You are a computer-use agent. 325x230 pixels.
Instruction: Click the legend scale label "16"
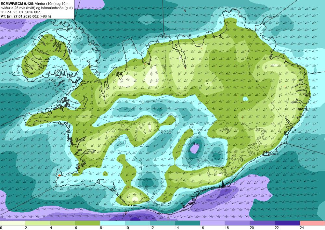click(x=202, y=228)
